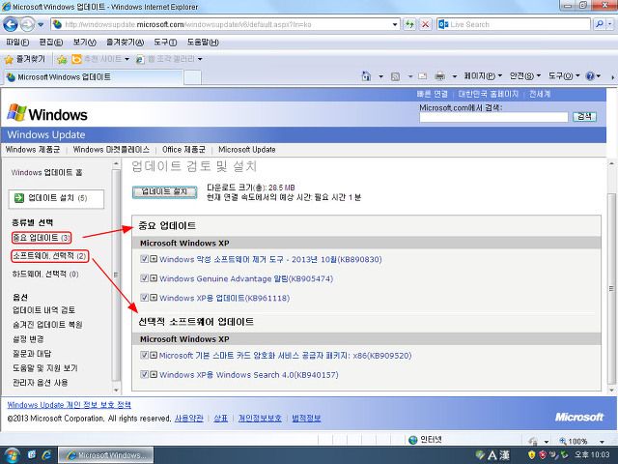The height and width of the screenshot is (464, 618).
Task: Click the browser Forward arrow button
Action: pos(27,24)
